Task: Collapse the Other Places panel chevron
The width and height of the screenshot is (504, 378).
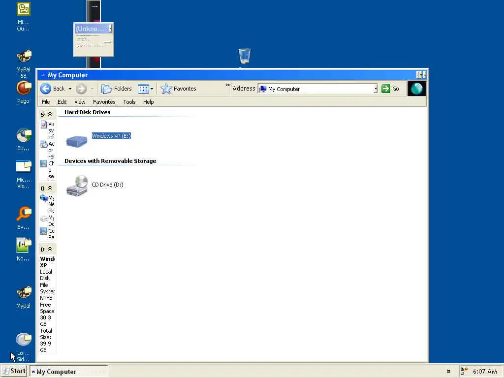Action: click(50, 188)
